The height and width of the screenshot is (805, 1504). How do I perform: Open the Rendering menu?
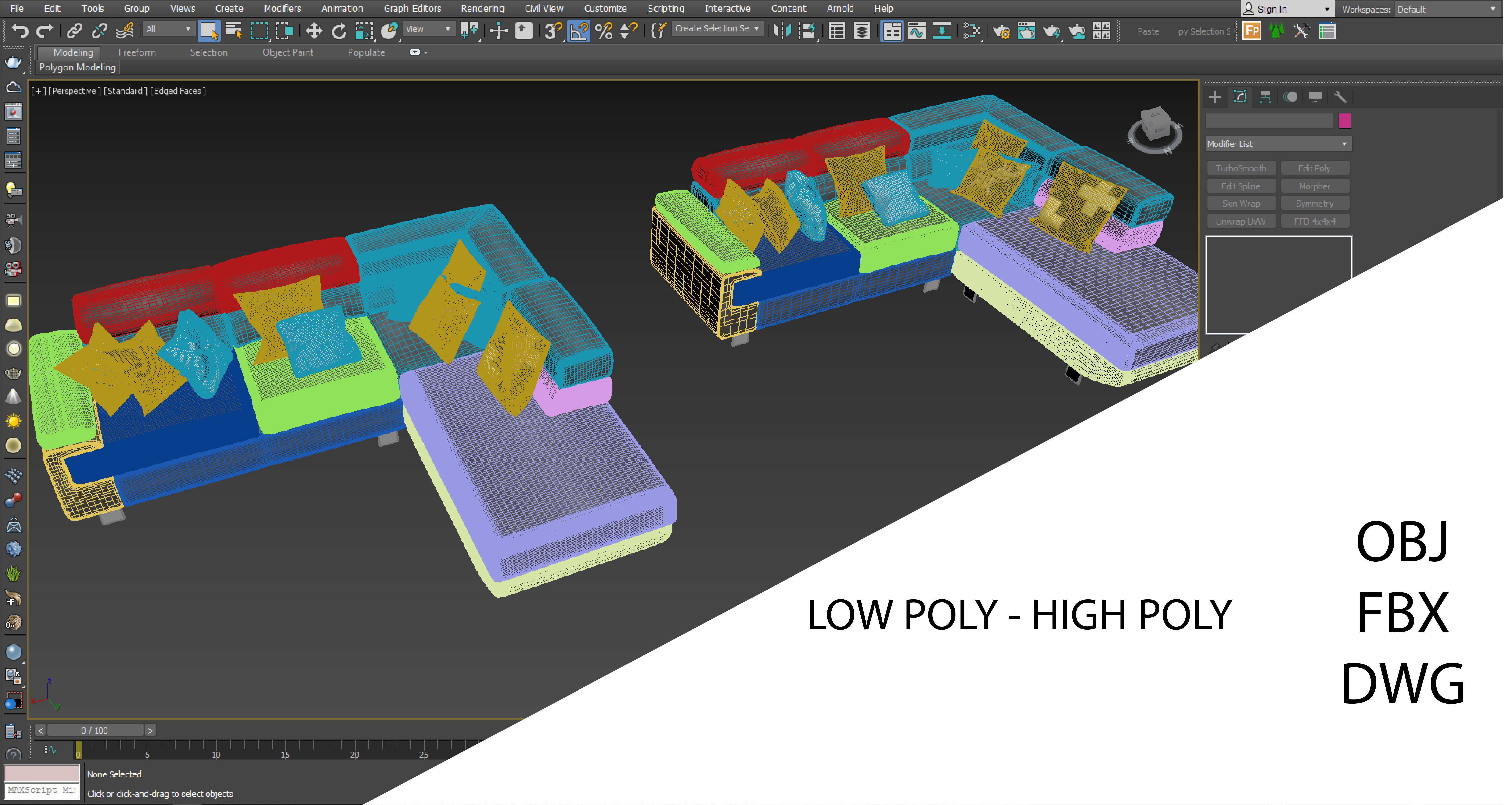click(482, 8)
